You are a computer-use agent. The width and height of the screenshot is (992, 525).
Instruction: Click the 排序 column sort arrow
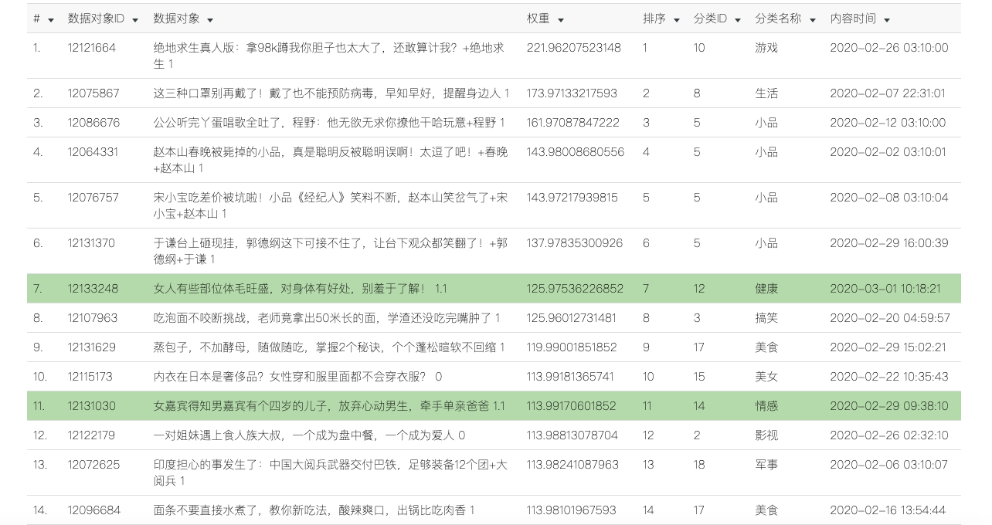tap(677, 20)
